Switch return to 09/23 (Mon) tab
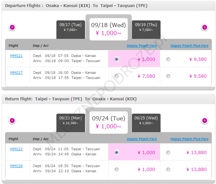This screenshot has height=184, width=216. pos(70,120)
